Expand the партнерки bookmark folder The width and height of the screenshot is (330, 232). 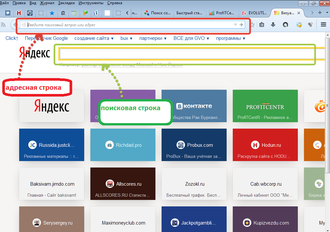pos(153,38)
